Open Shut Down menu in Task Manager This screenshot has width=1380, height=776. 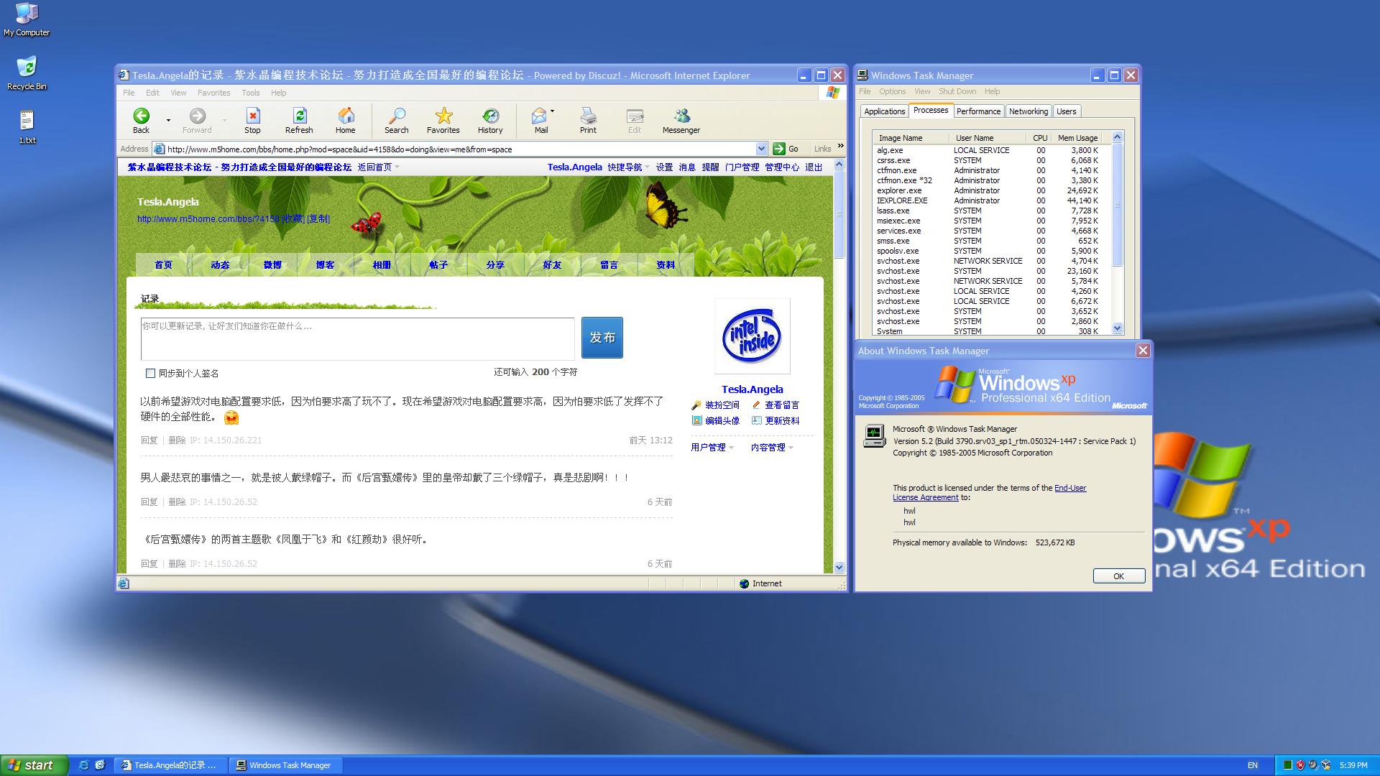pos(957,91)
